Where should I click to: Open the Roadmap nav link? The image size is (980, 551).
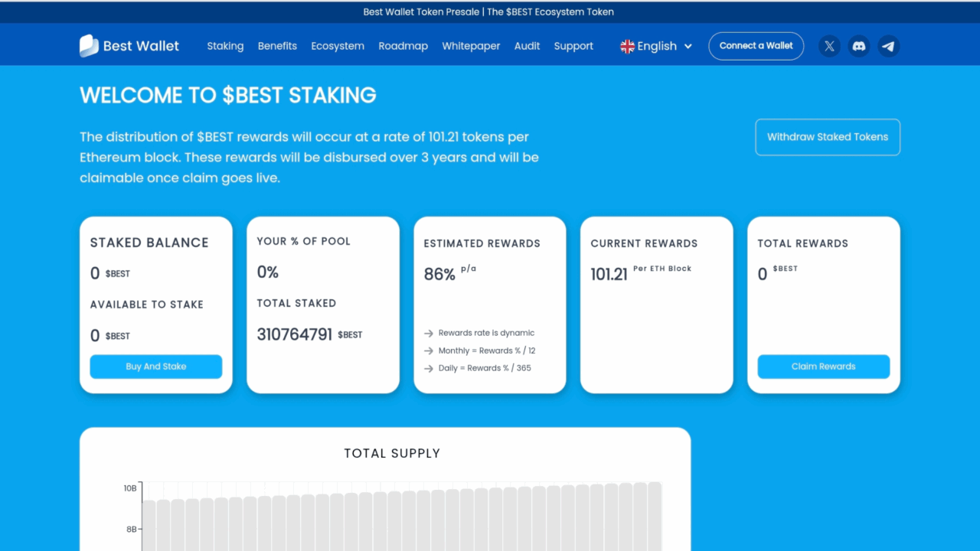pyautogui.click(x=403, y=46)
